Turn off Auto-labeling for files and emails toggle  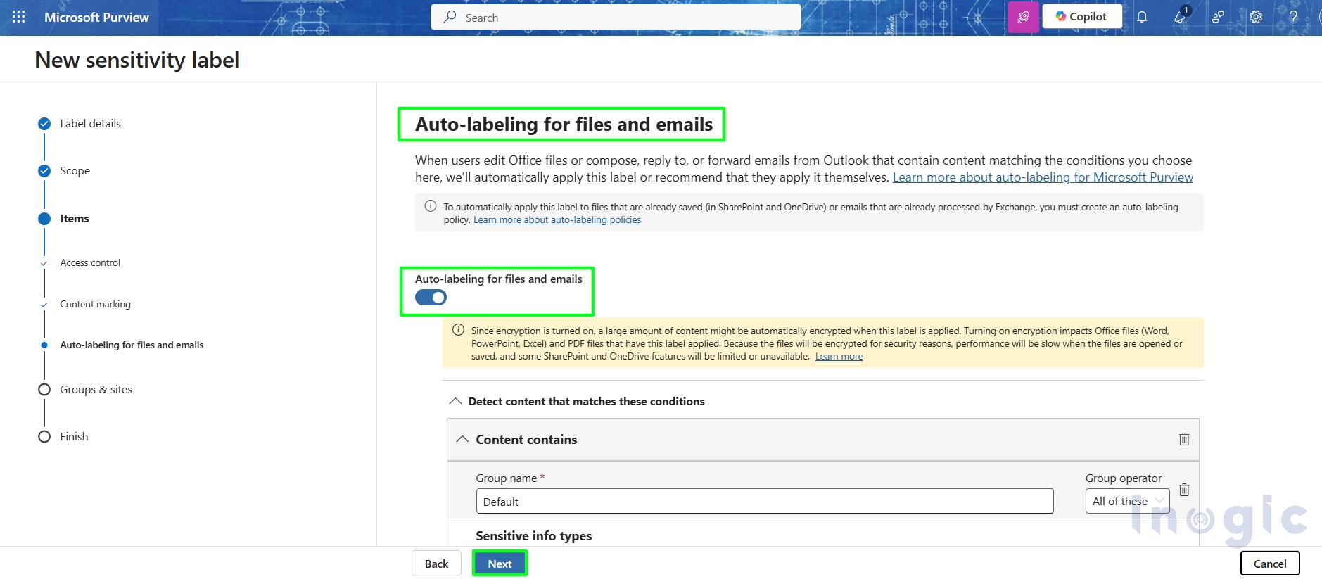(x=431, y=298)
